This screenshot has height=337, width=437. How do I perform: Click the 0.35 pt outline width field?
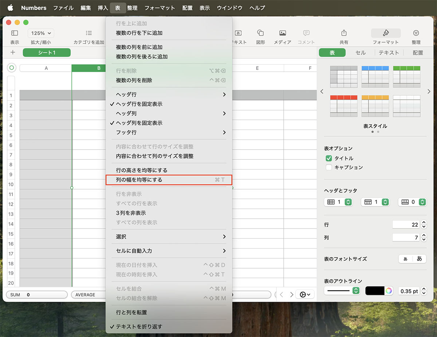click(409, 291)
